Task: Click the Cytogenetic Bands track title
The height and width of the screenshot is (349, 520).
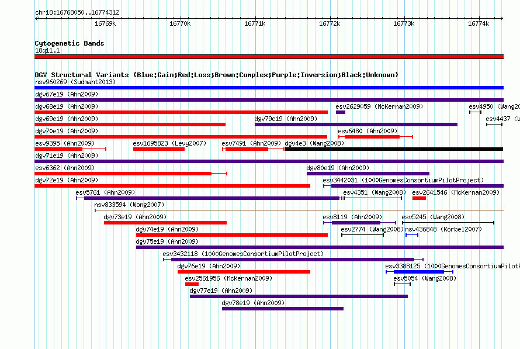Action: pos(70,43)
